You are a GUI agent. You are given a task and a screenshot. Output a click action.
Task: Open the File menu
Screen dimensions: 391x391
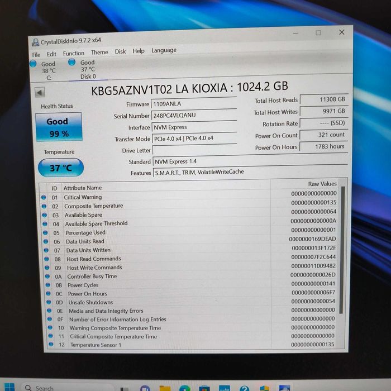point(36,55)
